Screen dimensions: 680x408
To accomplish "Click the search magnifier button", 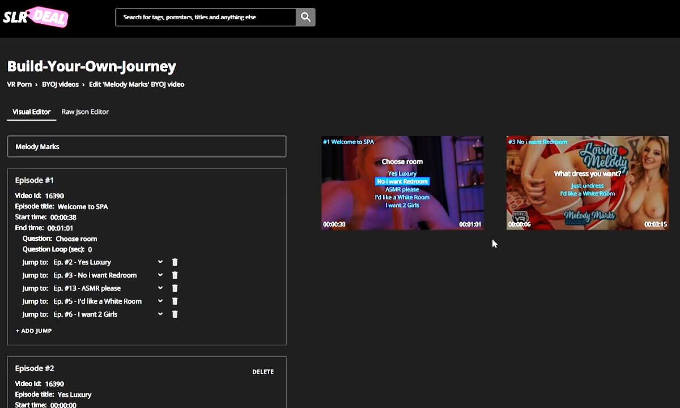I will [x=305, y=17].
